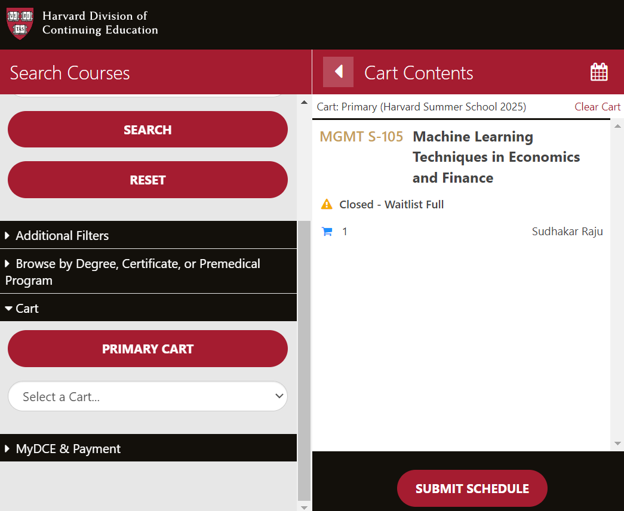This screenshot has width=624, height=511.
Task: Click the Harvard Division of Continuing Education title
Action: coord(100,23)
